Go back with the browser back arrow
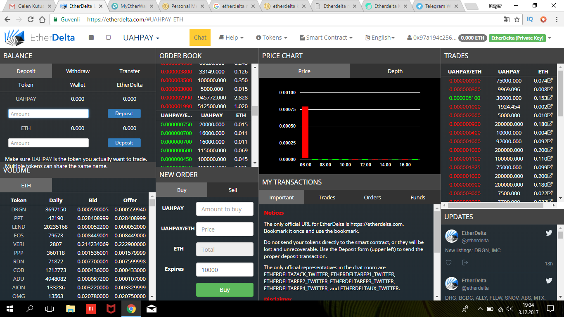 [8, 19]
